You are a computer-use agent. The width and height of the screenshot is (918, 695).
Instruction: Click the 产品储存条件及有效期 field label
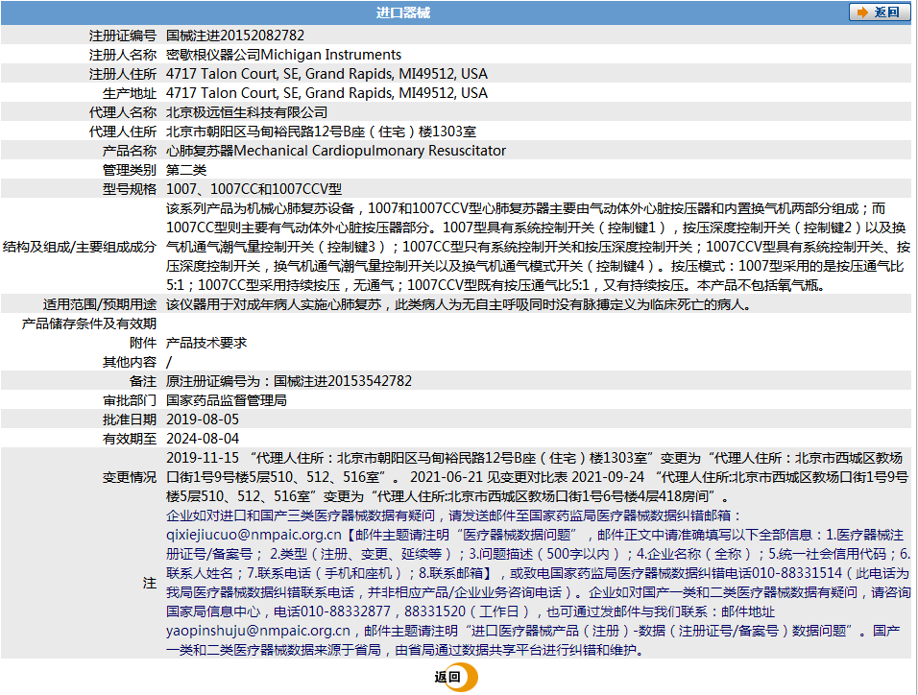[89, 324]
